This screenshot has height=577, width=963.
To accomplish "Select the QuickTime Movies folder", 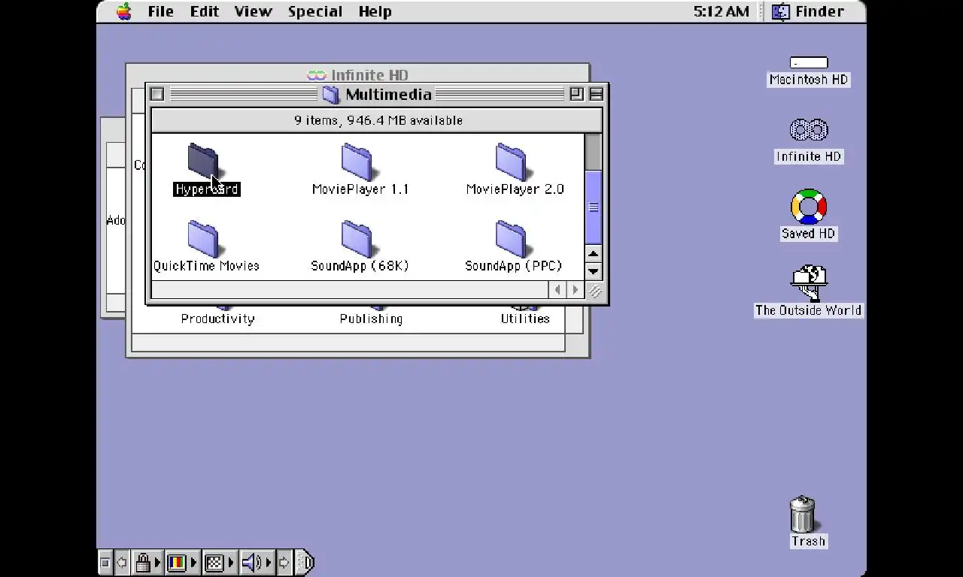I will point(203,238).
